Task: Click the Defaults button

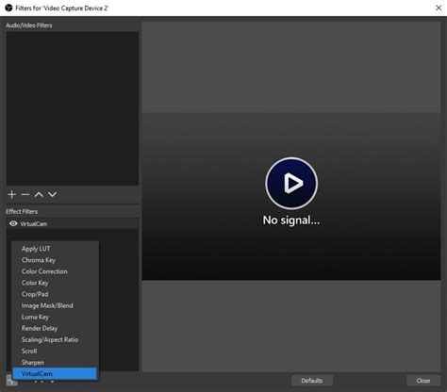Action: [312, 381]
